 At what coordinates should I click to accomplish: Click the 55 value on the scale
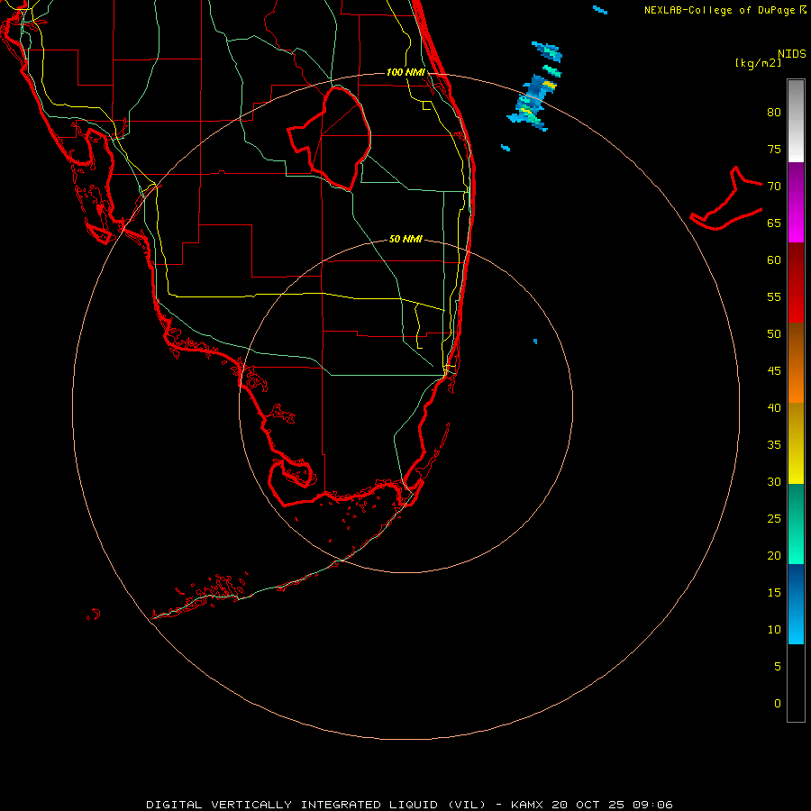tap(774, 296)
